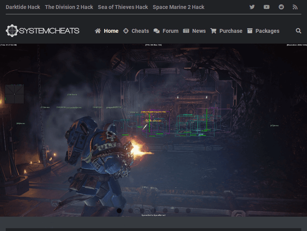This screenshot has height=231, width=307.
Task: Click the Reddit icon in header
Action: point(281,7)
